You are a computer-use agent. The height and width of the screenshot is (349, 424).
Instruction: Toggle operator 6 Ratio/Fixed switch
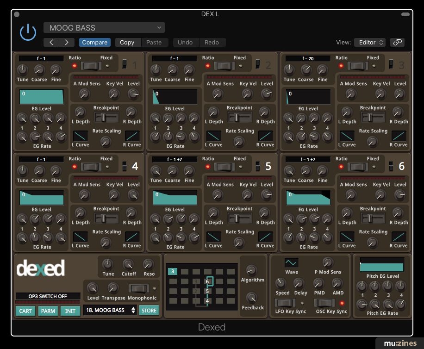click(x=358, y=167)
